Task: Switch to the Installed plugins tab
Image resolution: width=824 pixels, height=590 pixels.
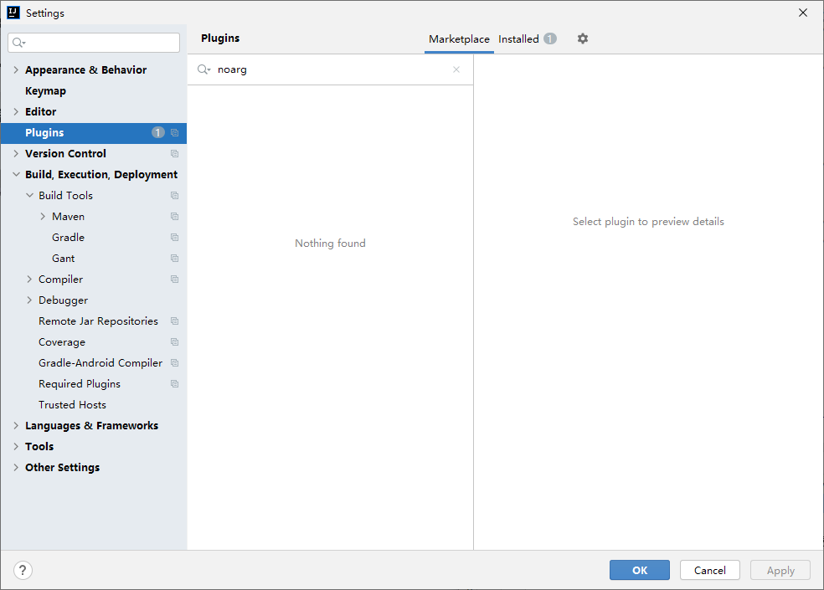Action: [527, 38]
